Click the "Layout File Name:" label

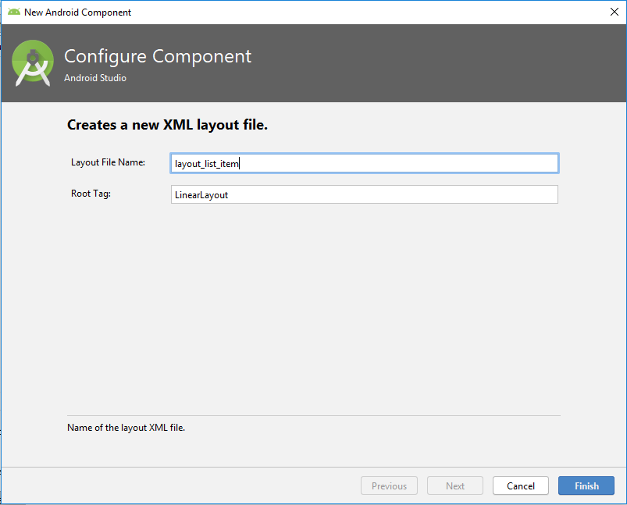click(108, 162)
